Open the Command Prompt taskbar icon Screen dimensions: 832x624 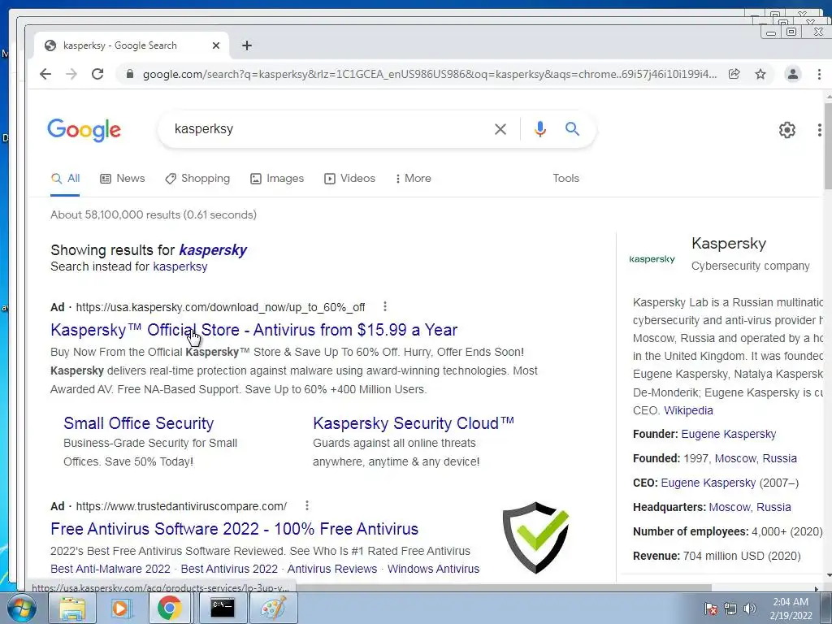pos(223,608)
